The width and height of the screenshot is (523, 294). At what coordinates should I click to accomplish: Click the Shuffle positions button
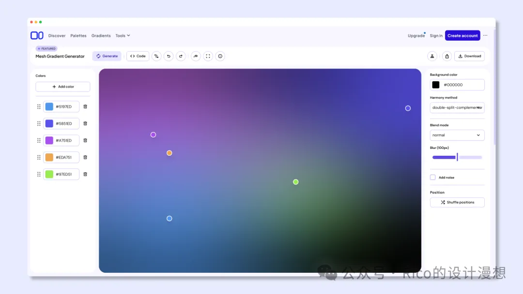tap(457, 203)
